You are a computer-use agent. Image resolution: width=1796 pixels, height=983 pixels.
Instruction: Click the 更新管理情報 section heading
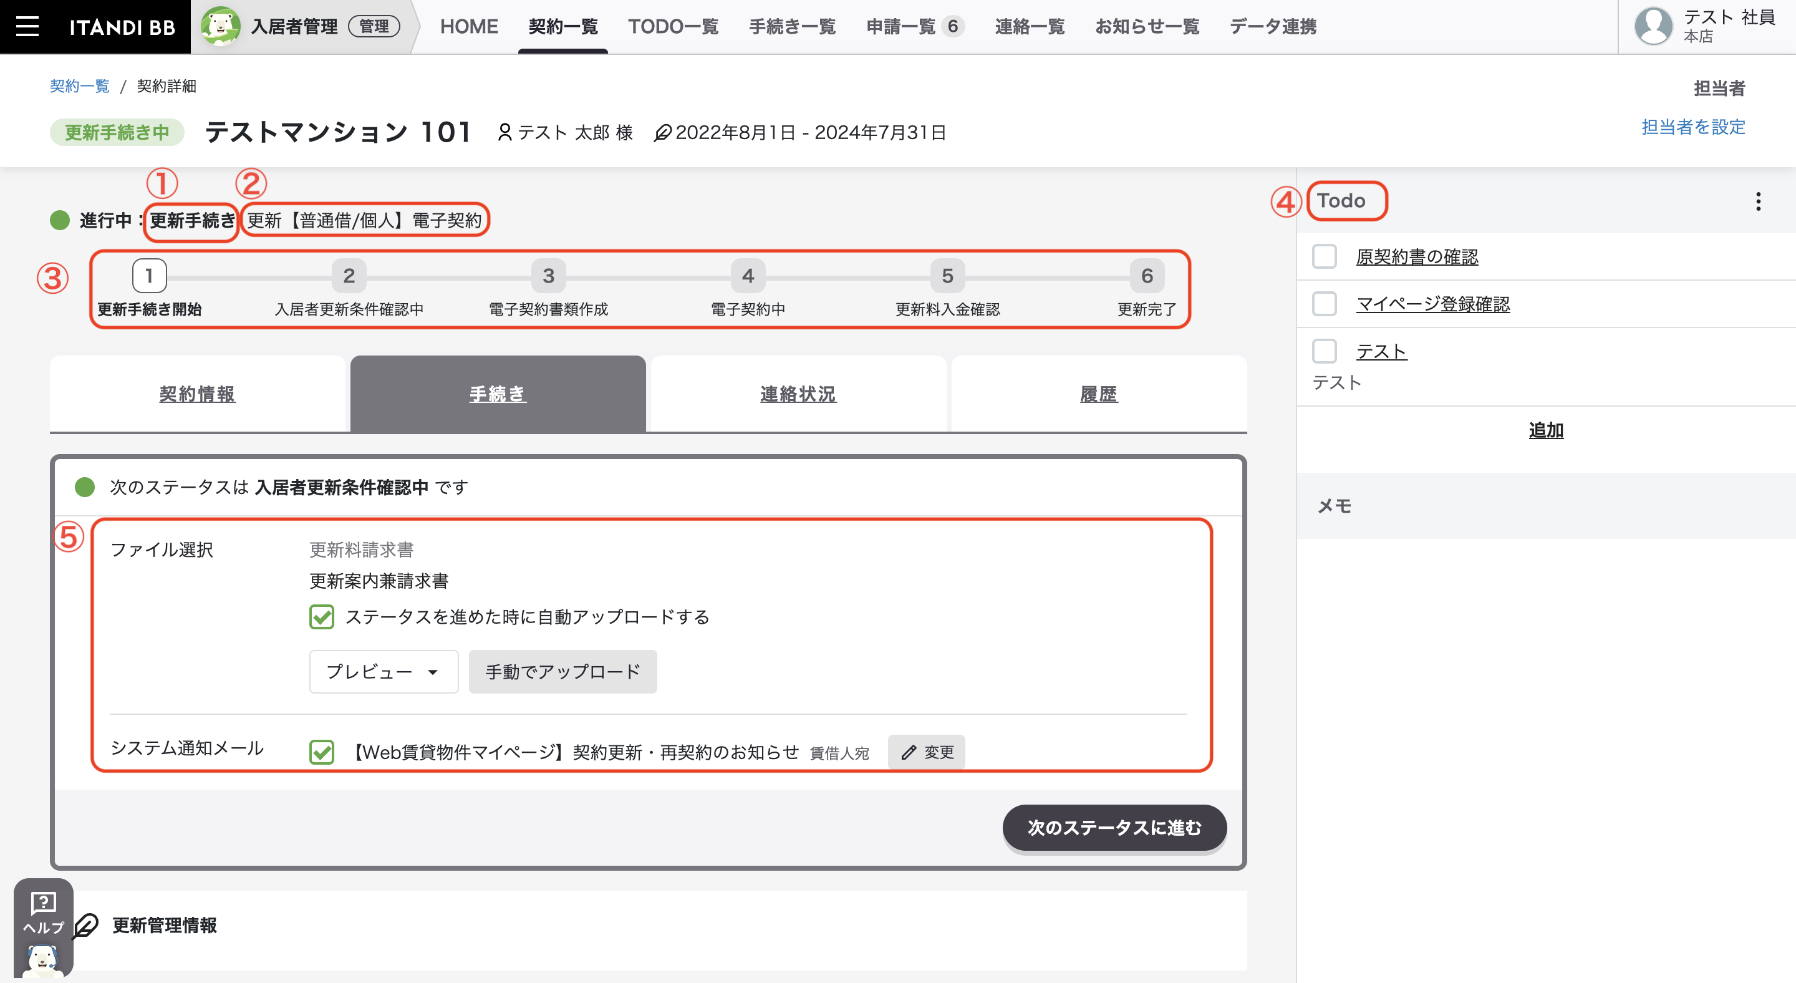tap(165, 925)
